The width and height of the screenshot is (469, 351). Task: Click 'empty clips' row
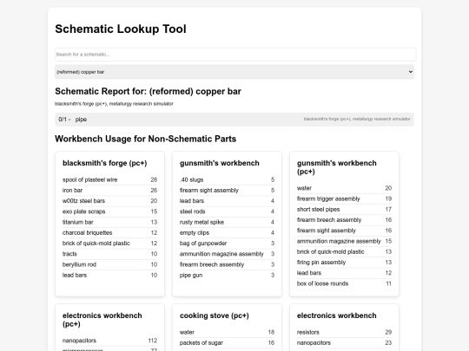[x=227, y=233]
